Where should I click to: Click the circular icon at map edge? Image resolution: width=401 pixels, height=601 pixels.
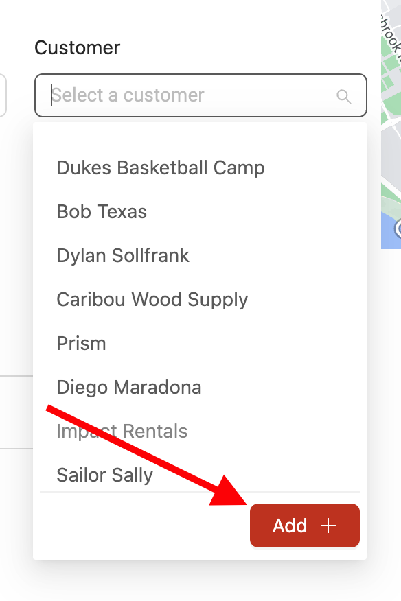point(398,229)
